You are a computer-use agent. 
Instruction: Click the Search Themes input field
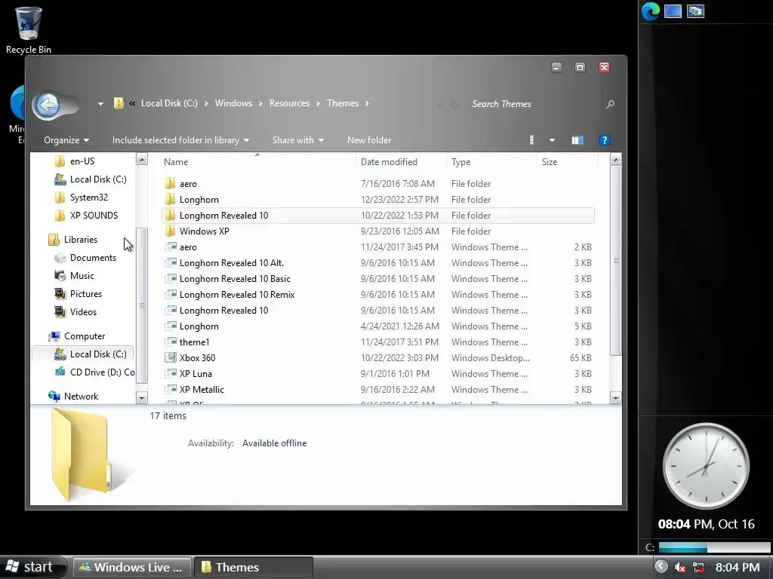point(535,104)
